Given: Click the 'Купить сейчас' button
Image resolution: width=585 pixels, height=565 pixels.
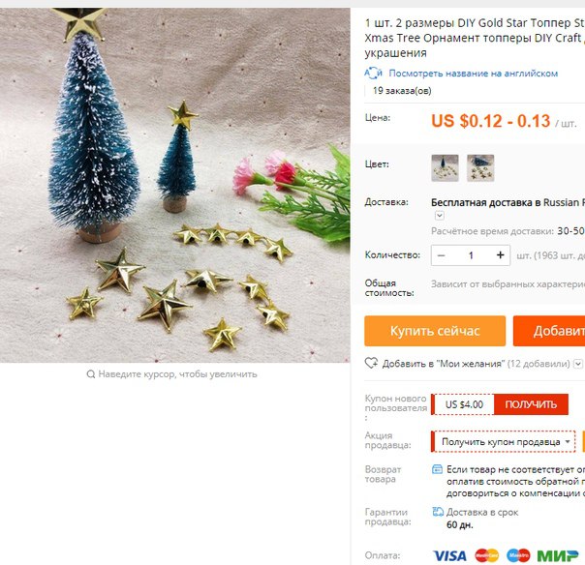Looking at the screenshot, I should (435, 331).
